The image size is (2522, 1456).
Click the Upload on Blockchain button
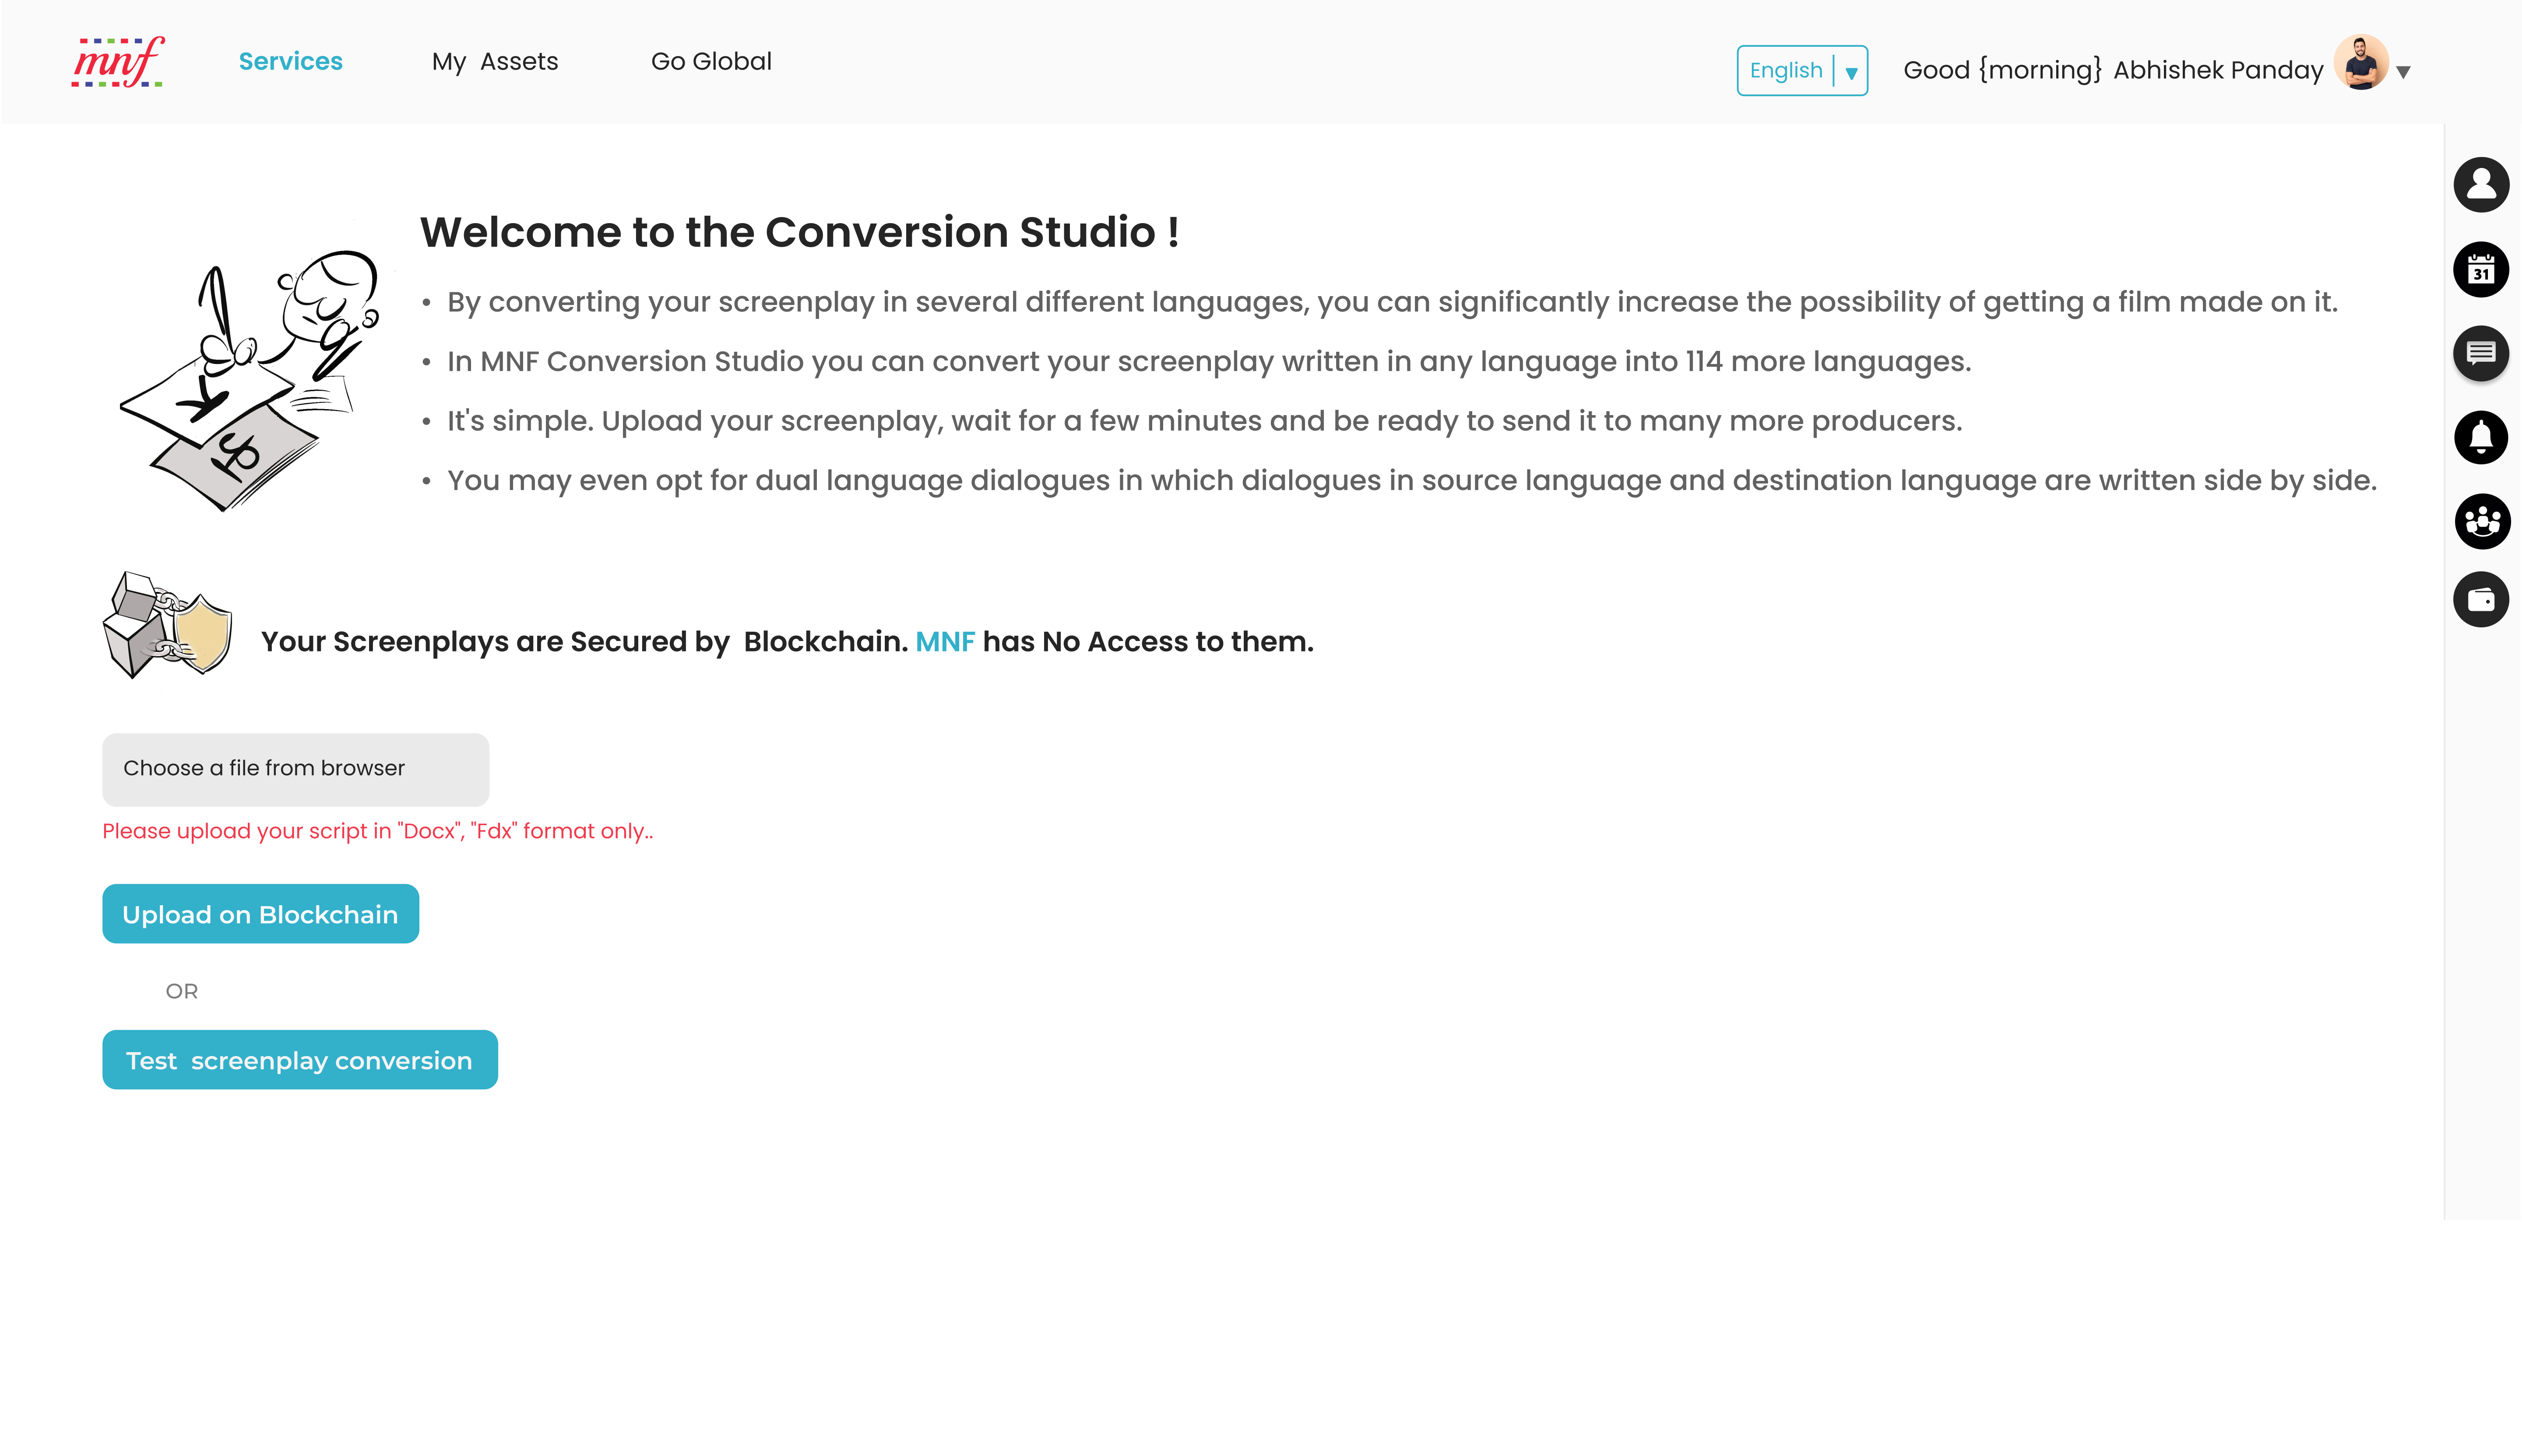coord(260,914)
